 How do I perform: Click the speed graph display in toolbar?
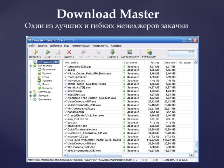(x=182, y=54)
